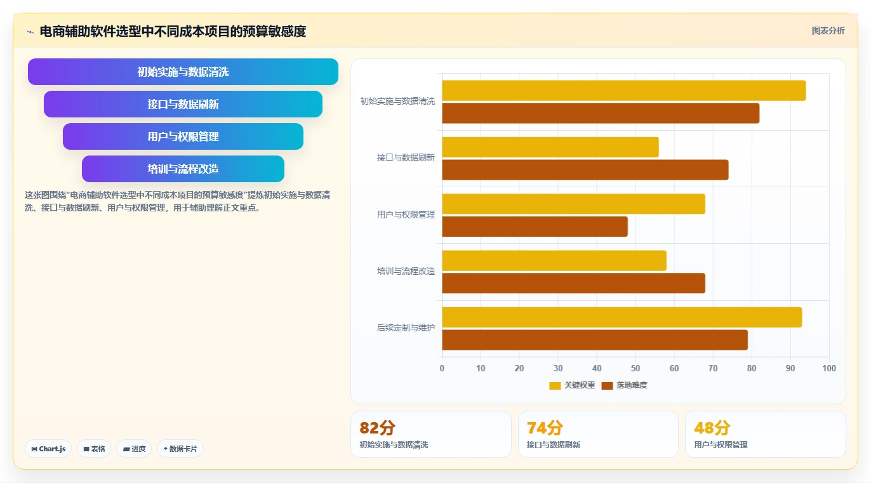Click the 接口与数据刷新 axis label in chart
This screenshot has height=483, width=871.
click(406, 158)
